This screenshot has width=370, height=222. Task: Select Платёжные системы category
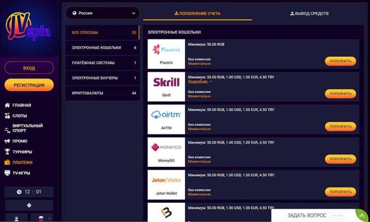pos(103,63)
